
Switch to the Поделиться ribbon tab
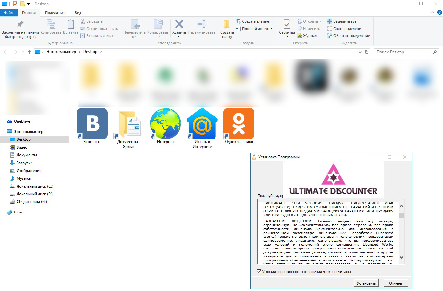[x=55, y=13]
